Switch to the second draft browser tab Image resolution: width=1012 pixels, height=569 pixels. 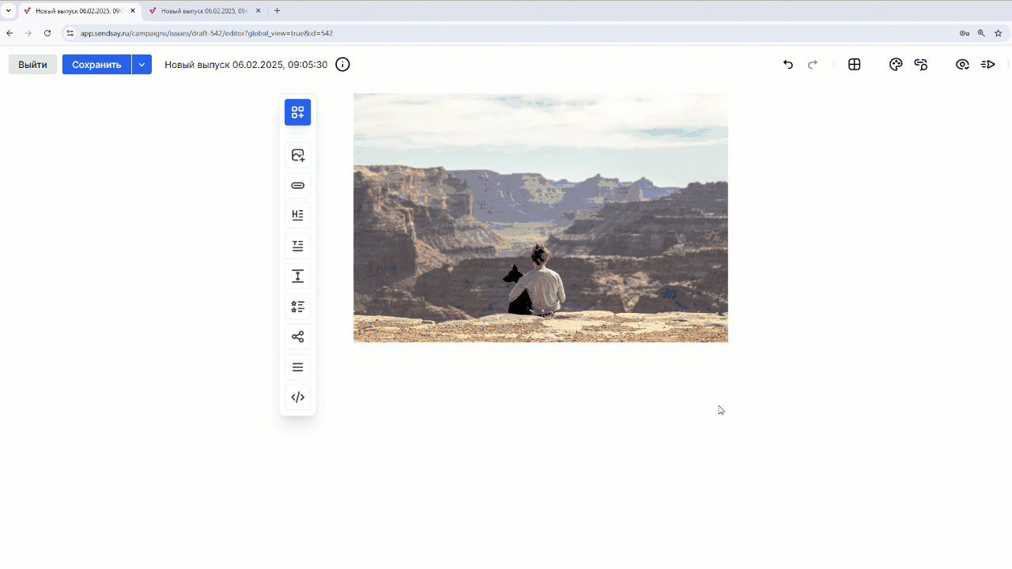[x=202, y=11]
